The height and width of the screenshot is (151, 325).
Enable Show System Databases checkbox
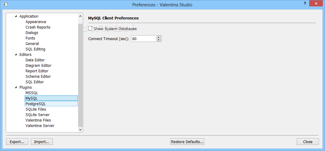[x=90, y=29]
